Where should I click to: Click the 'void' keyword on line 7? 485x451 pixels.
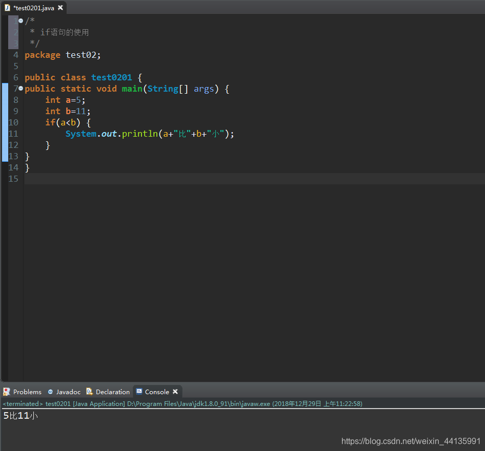(x=107, y=89)
